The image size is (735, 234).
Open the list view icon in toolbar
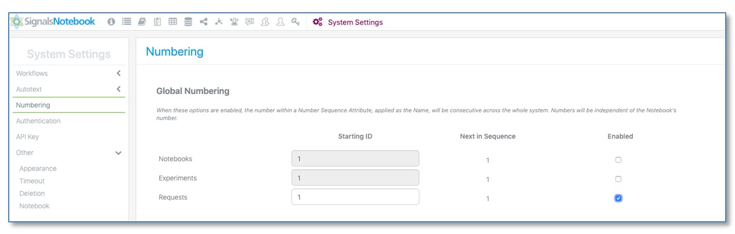pyautogui.click(x=127, y=22)
